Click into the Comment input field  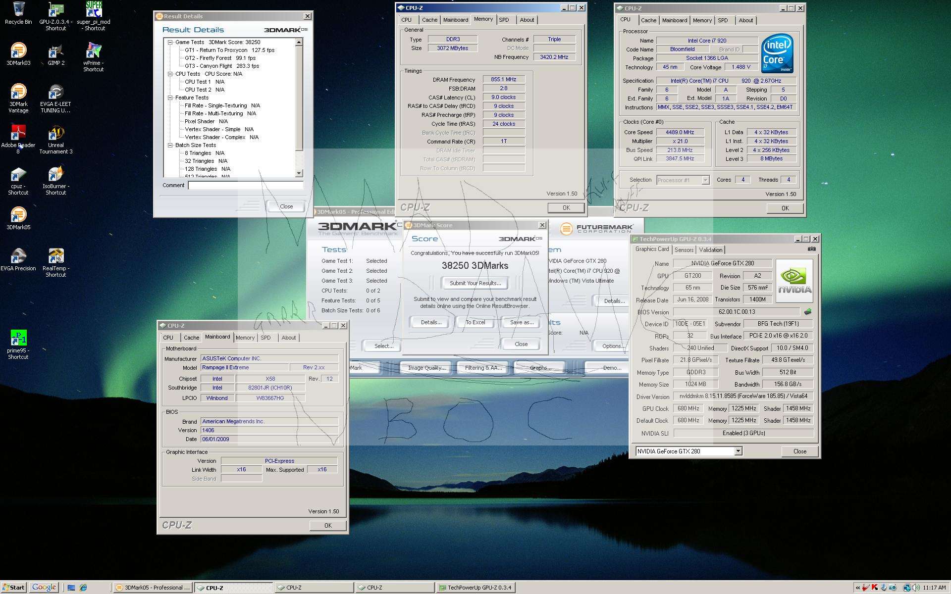pos(246,185)
